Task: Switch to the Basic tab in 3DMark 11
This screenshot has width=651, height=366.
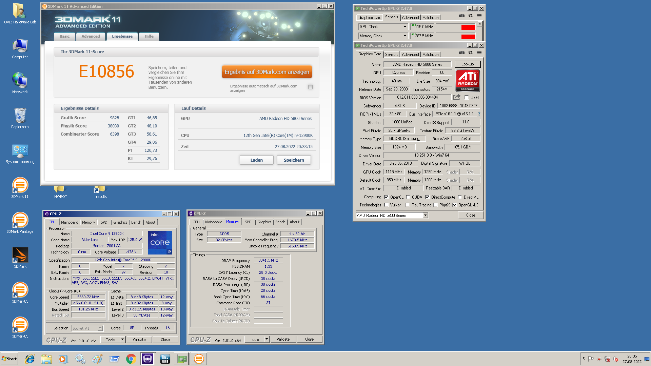Action: coord(64,37)
